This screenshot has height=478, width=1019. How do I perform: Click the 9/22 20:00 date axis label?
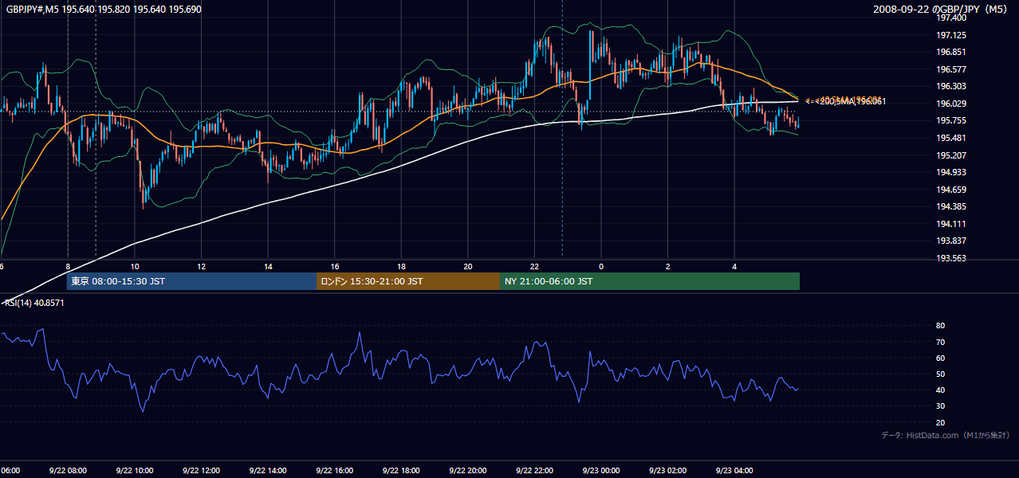pyautogui.click(x=467, y=470)
